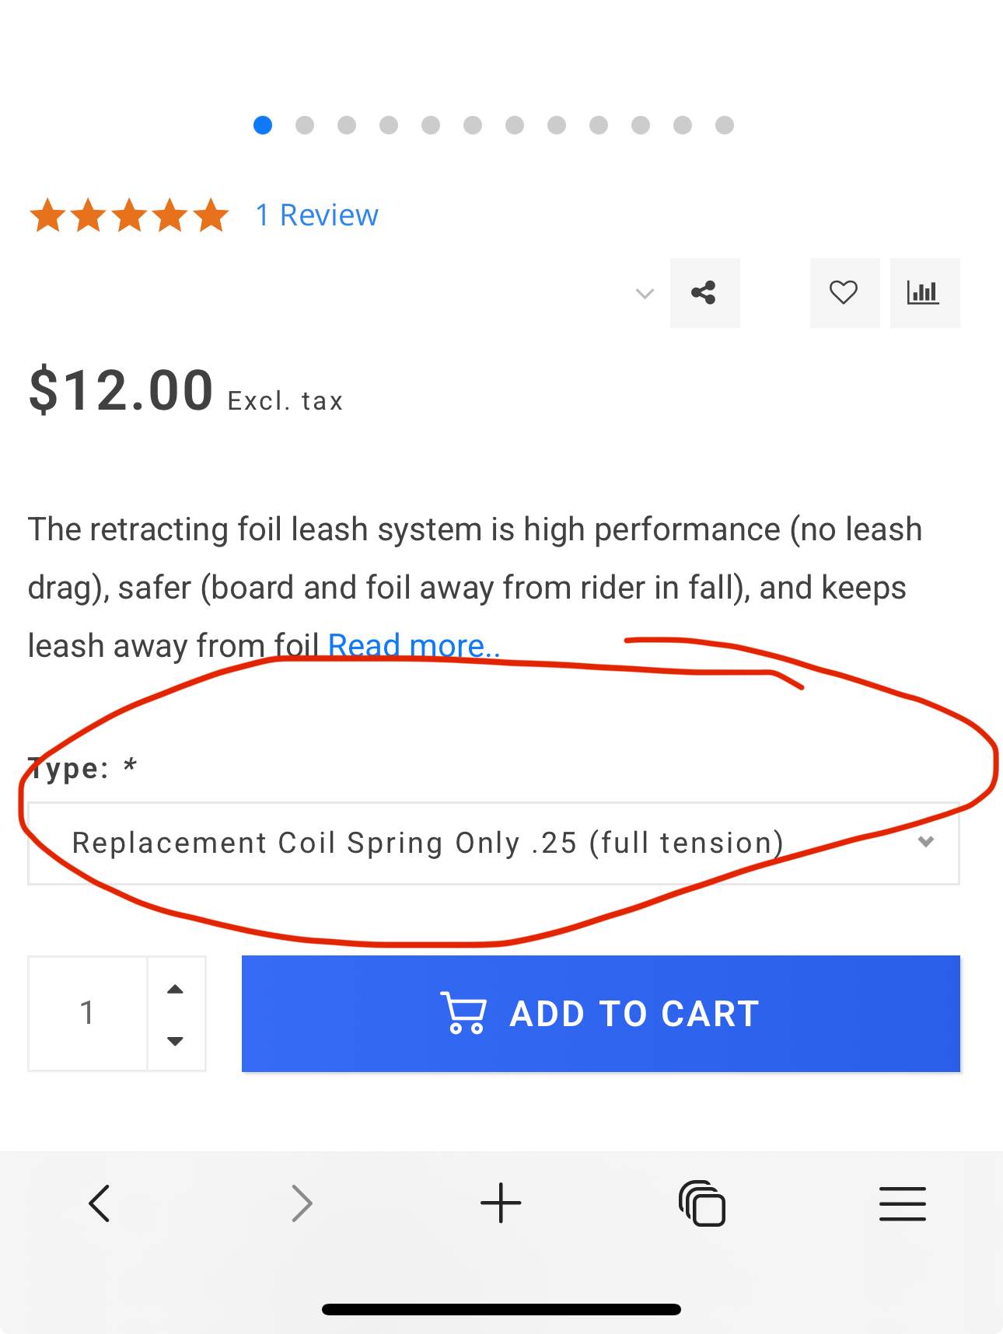Tap the browser forward arrow
Image resolution: width=1003 pixels, height=1334 pixels.
click(x=302, y=1203)
